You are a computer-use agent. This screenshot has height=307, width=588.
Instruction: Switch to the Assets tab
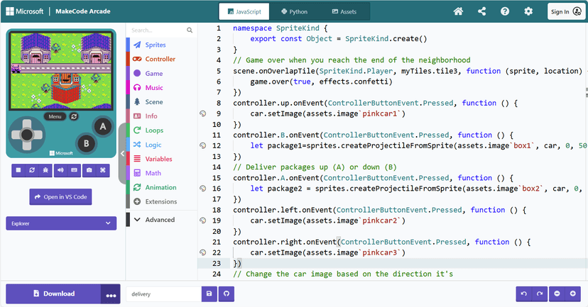(344, 11)
